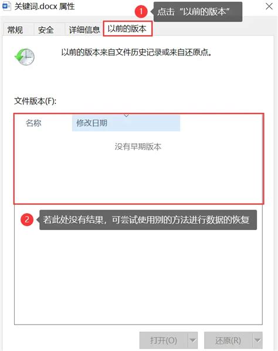The image size is (278, 351).
Task: Select the 以前的版本 tab
Action: (x=127, y=29)
